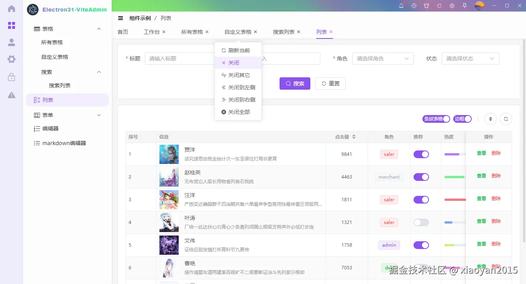Click the table refresh round icon button
This screenshot has width=526, height=284.
[506, 119]
